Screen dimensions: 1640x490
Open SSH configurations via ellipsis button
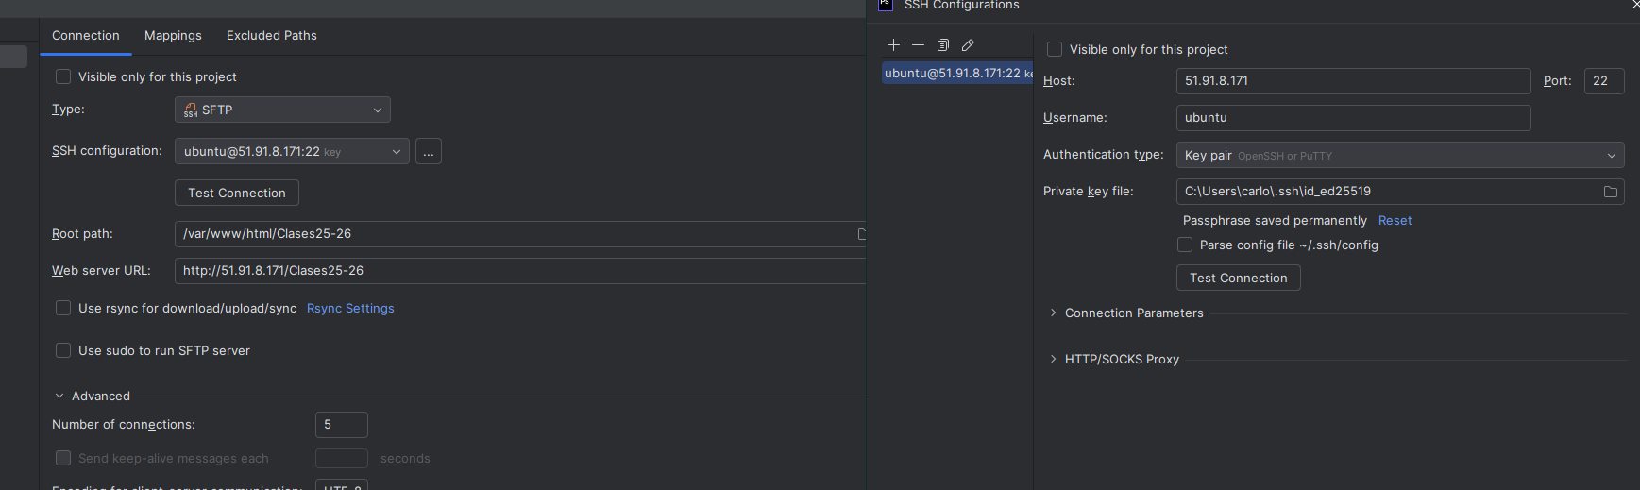429,152
